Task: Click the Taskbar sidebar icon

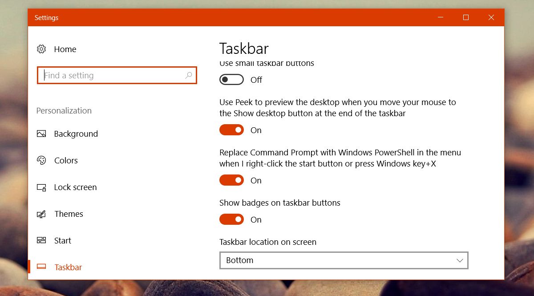Action: 41,267
